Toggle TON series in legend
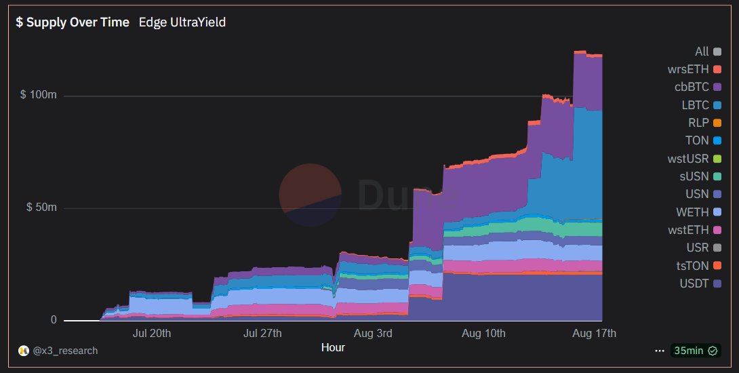Viewport: 739px width, 373px height. tap(703, 140)
